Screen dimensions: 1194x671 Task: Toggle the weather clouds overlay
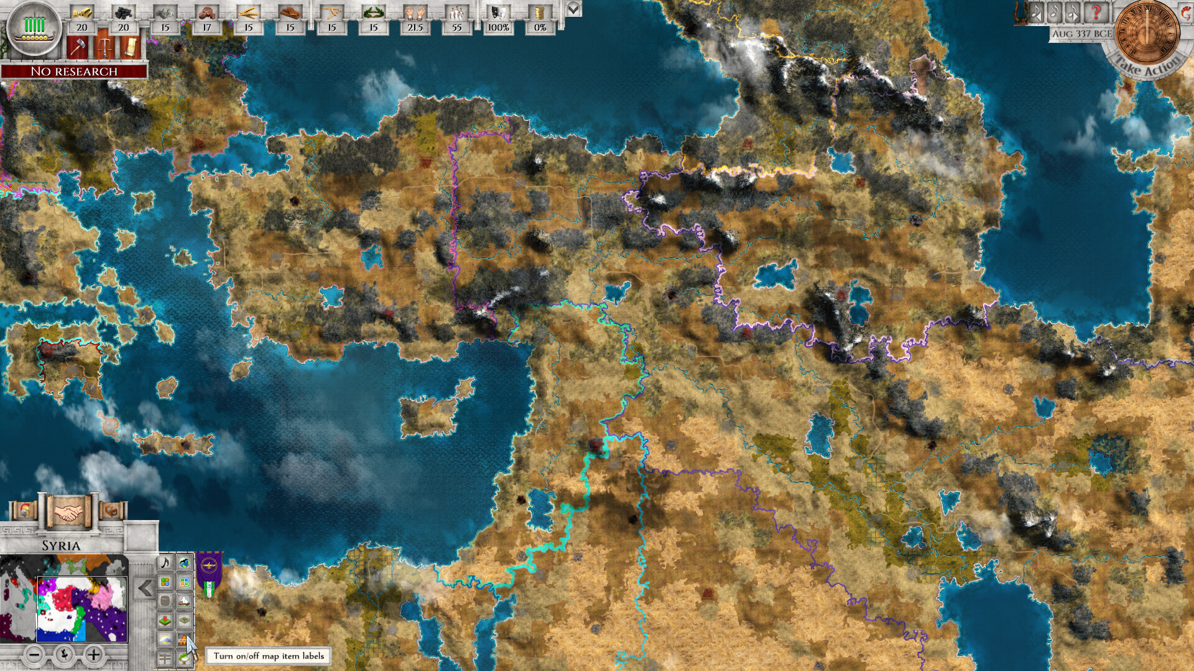(165, 639)
